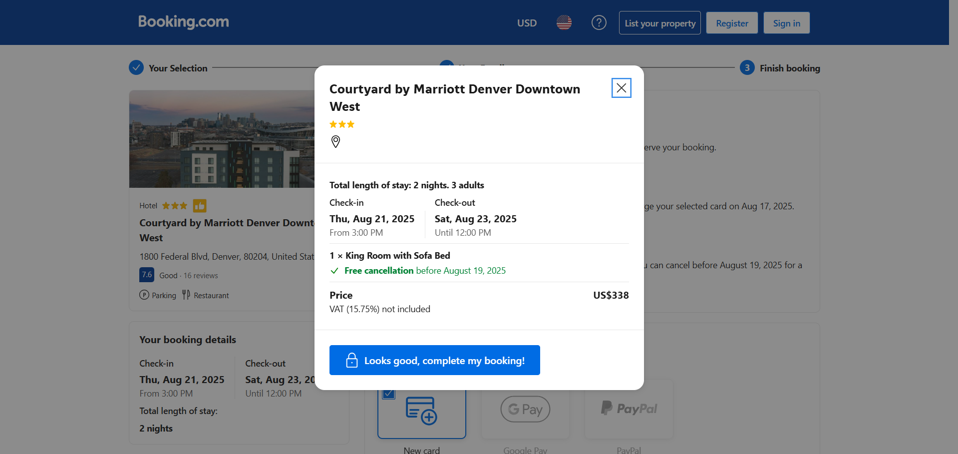The width and height of the screenshot is (958, 454).
Task: Click 'Total length of stay: 2 nights. 3 adults'
Action: [407, 185]
